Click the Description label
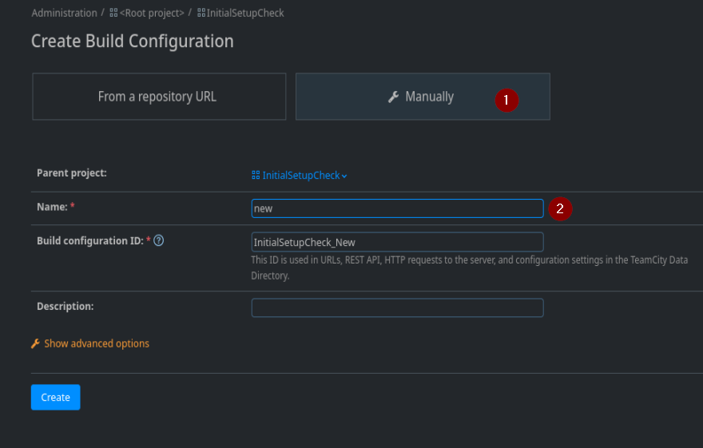703x448 pixels. tap(65, 307)
